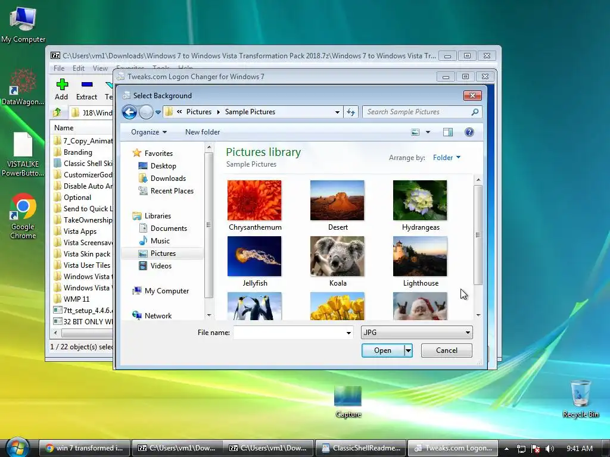The height and width of the screenshot is (457, 610).
Task: Click the Libraries heading
Action: (152, 215)
